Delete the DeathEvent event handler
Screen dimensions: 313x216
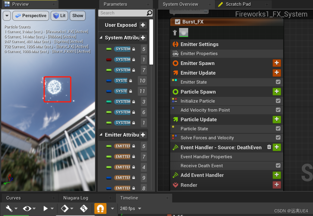[269, 147]
